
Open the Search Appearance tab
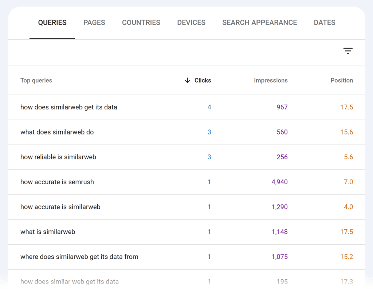click(x=259, y=23)
